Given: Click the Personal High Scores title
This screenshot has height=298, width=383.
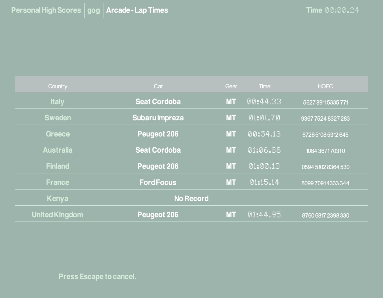Looking at the screenshot, I should point(46,10).
